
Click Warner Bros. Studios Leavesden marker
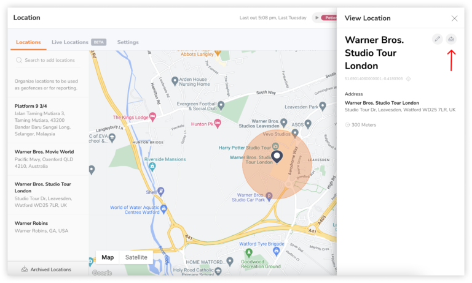click(283, 123)
